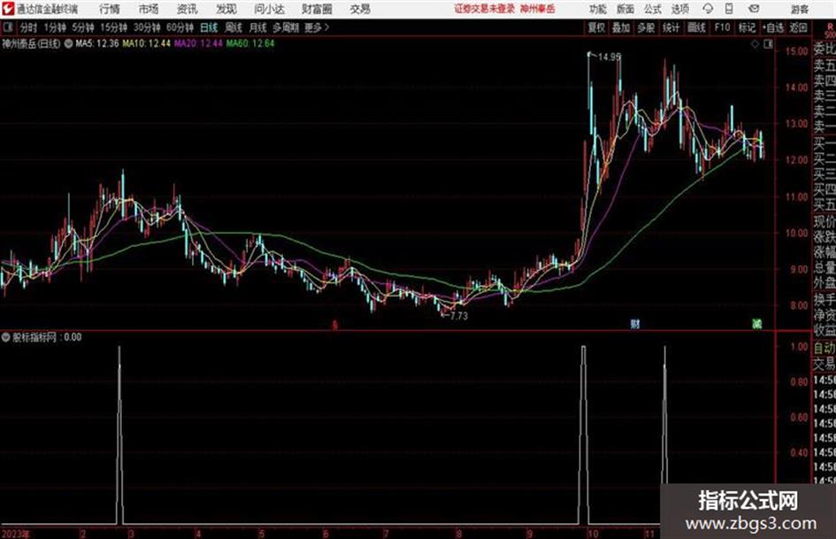Click the 画线 toolbar button

click(697, 27)
